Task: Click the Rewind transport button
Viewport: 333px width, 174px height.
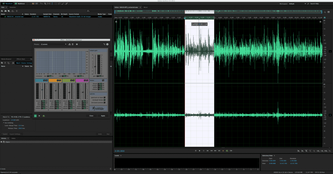Action: point(211,151)
